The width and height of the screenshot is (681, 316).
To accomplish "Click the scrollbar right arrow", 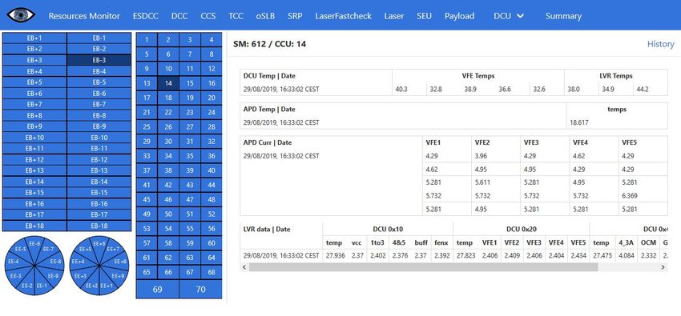I will [x=663, y=267].
